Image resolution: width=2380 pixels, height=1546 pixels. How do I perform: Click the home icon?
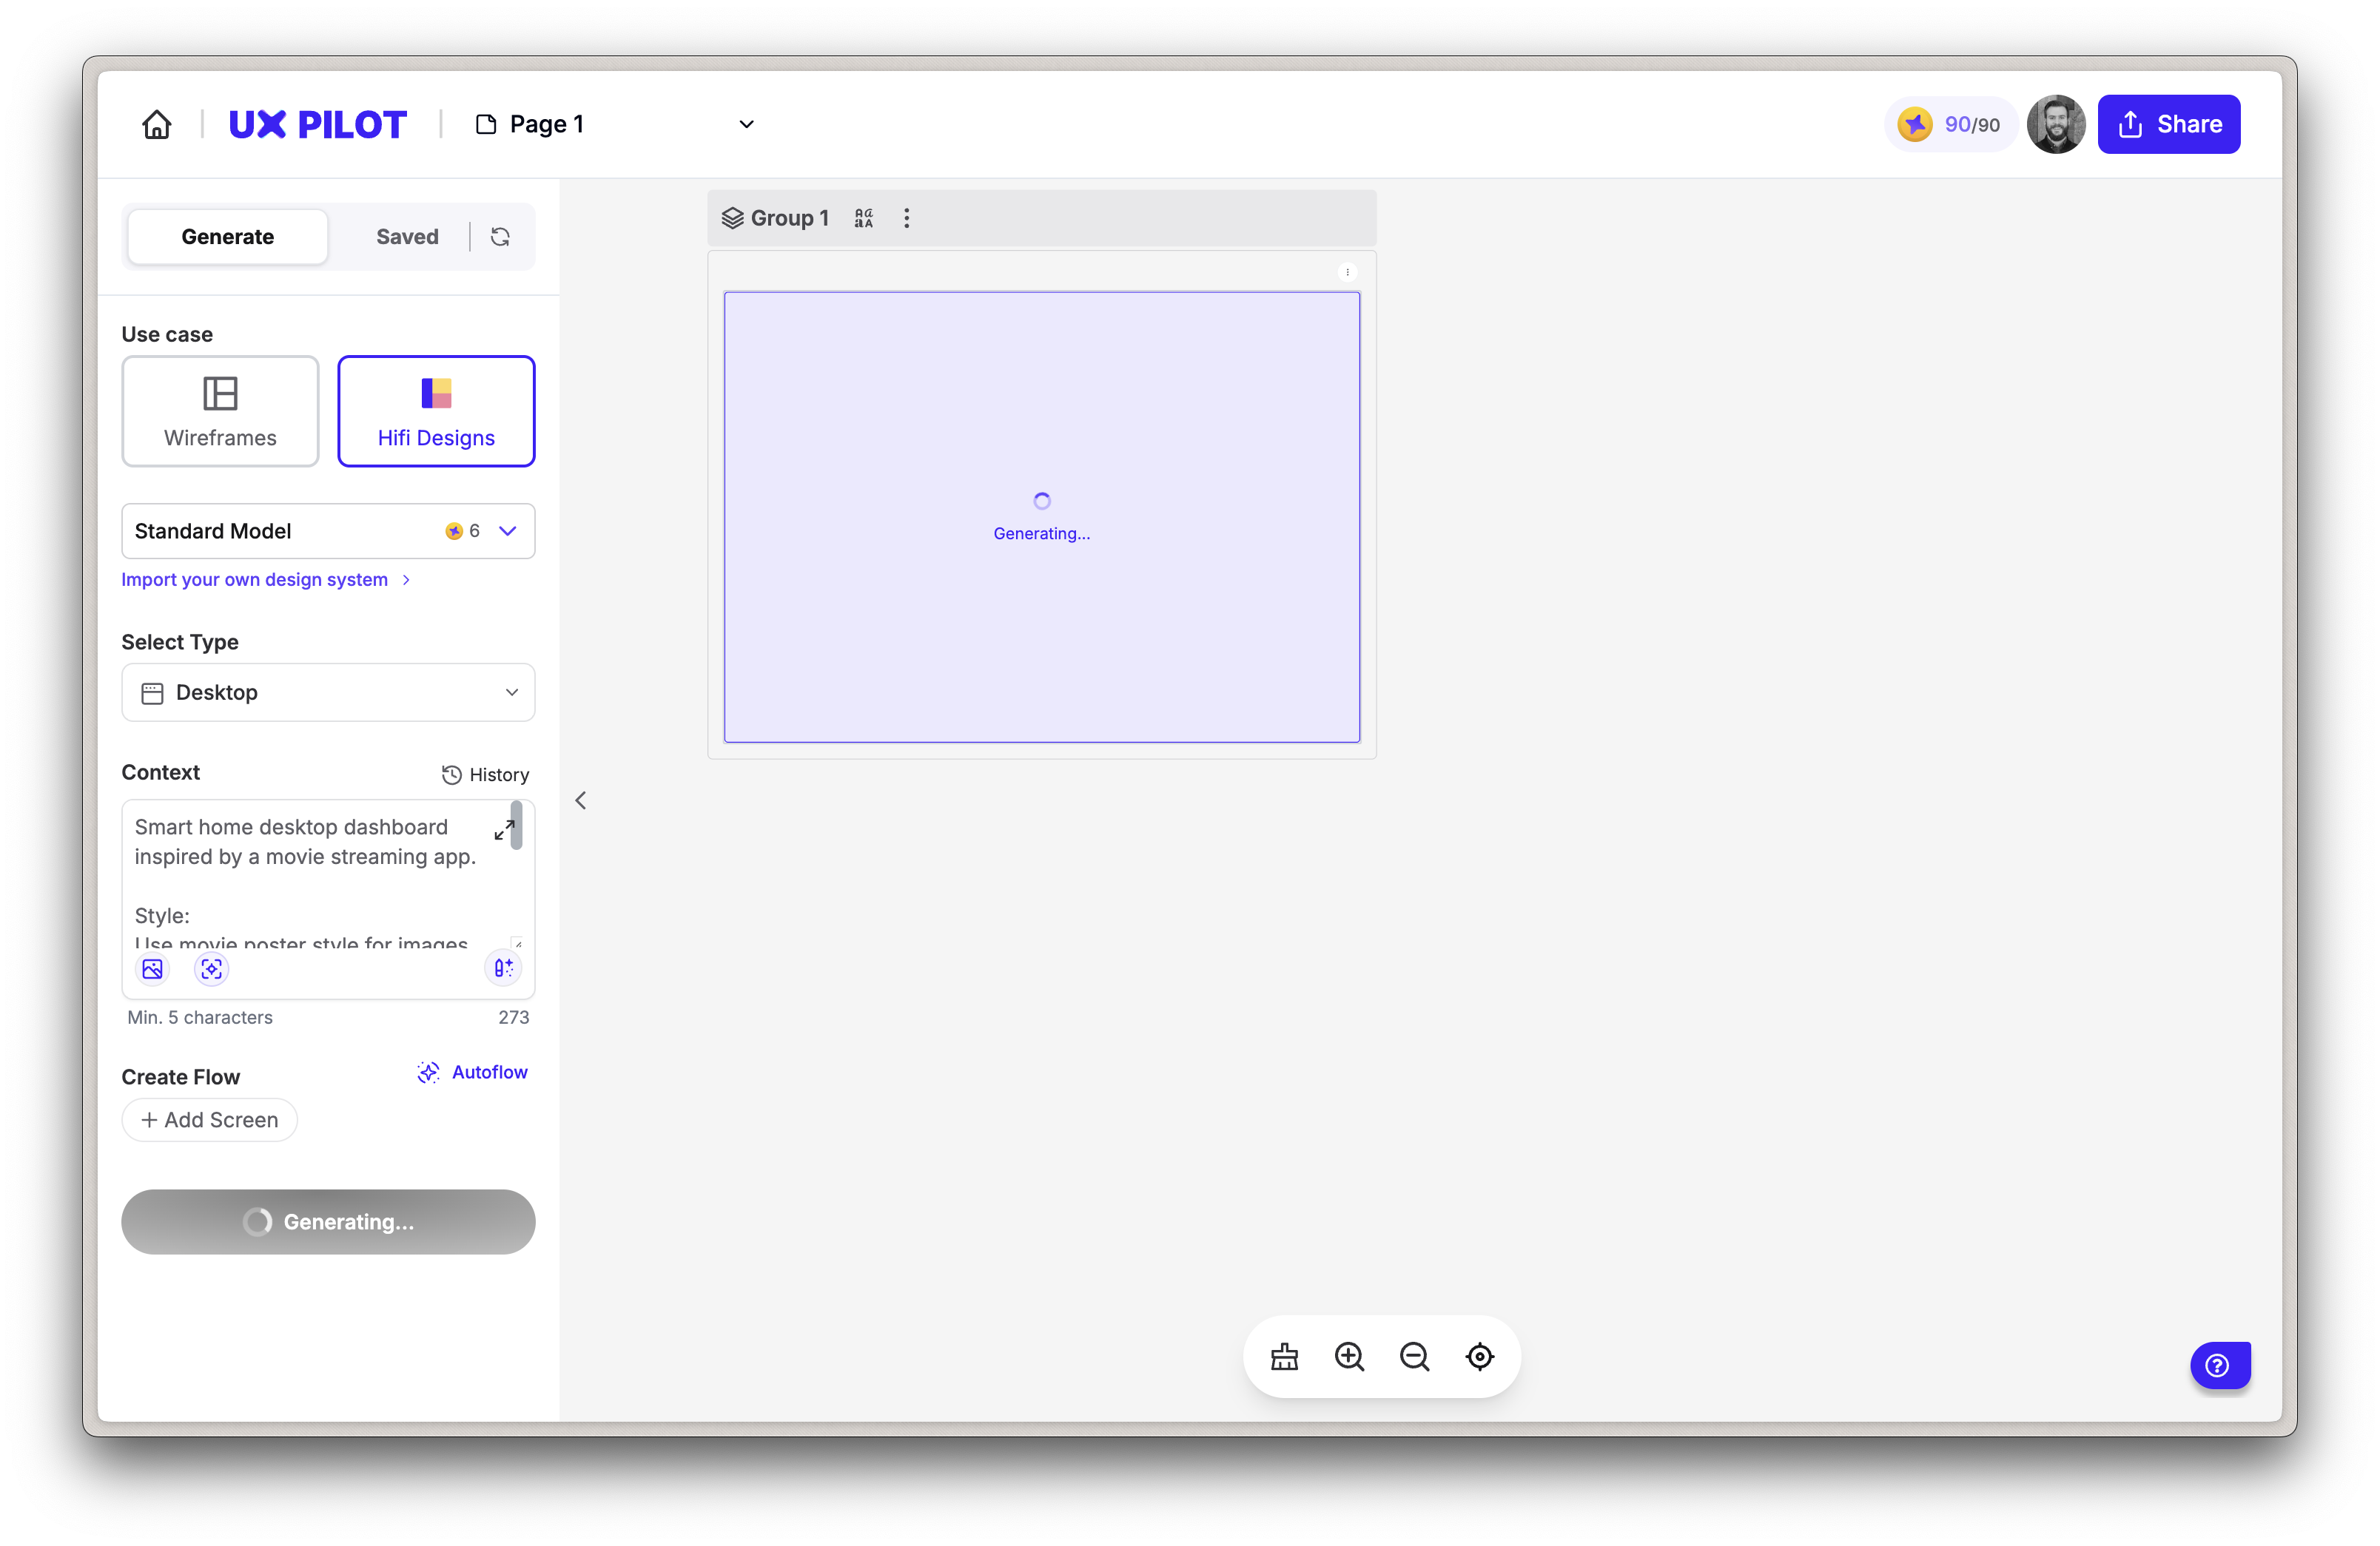pyautogui.click(x=157, y=125)
